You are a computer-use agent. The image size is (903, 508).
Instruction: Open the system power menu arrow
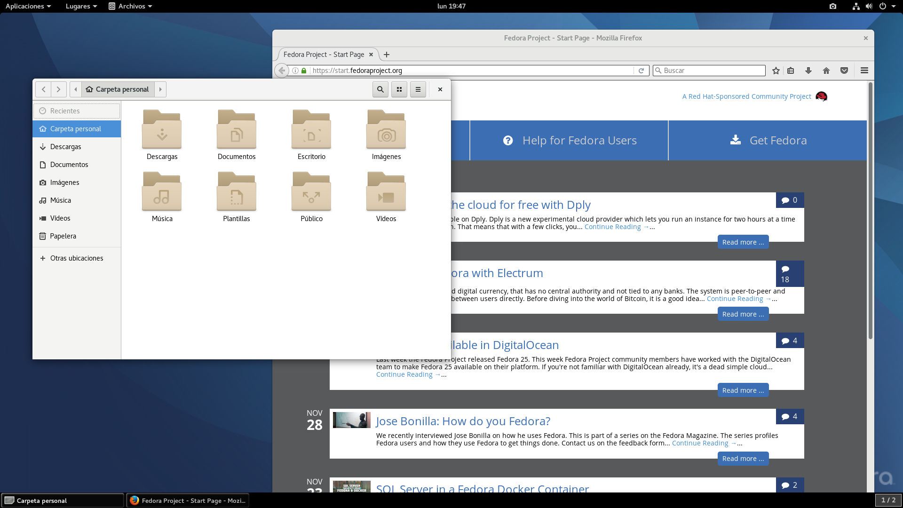point(894,6)
